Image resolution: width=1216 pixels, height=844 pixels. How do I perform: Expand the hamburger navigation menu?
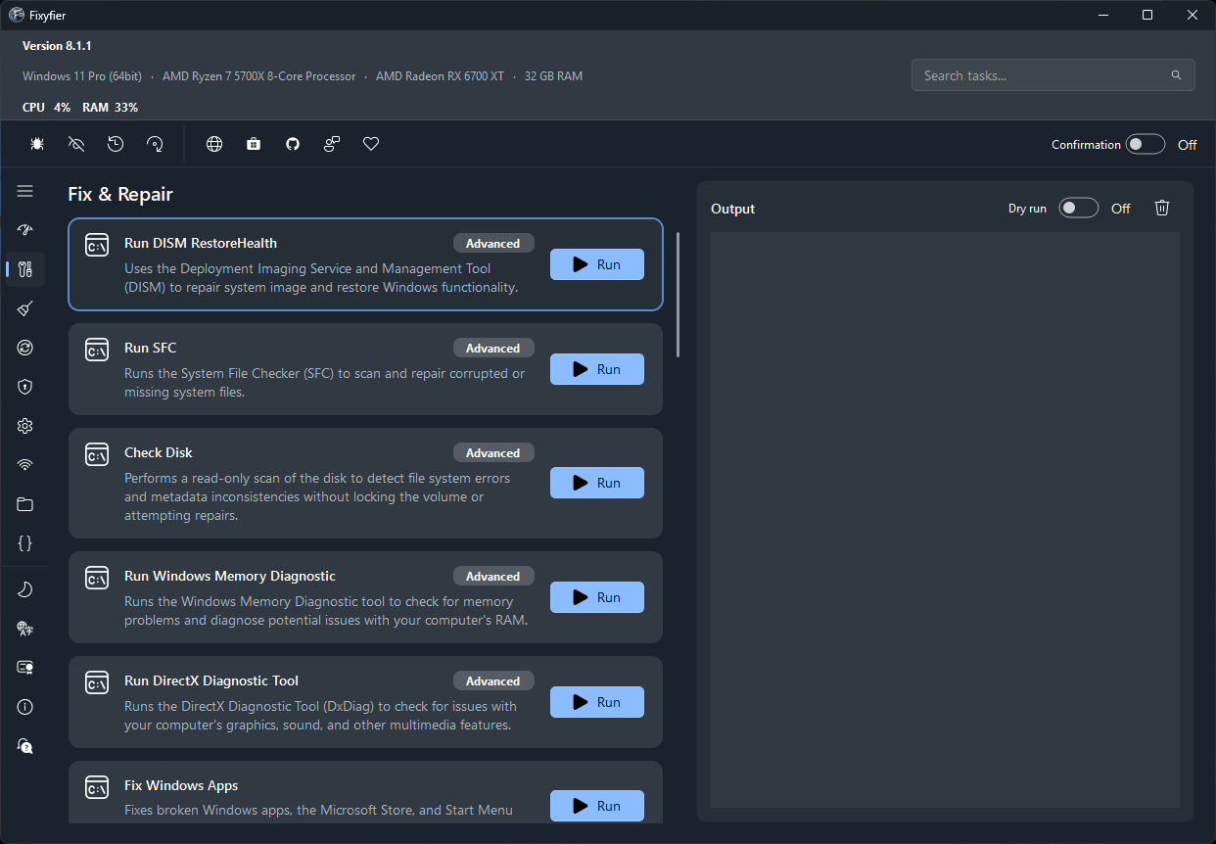point(25,191)
